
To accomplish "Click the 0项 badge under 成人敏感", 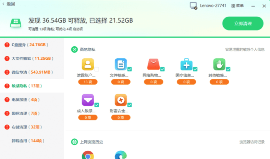I will click(88, 118).
